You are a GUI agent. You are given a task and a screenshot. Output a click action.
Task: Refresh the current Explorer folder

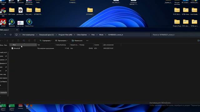click(x=11, y=35)
